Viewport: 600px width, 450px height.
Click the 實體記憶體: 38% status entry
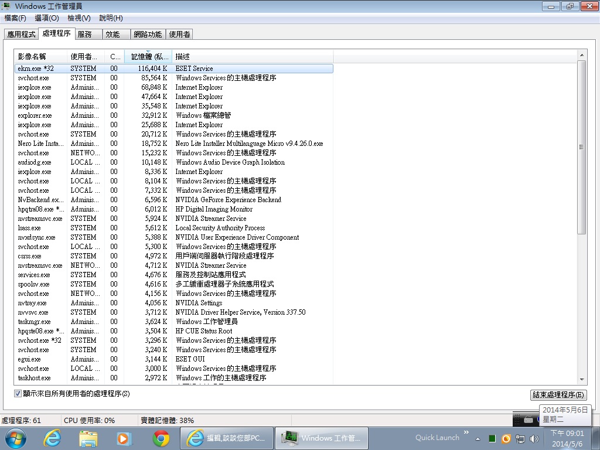click(167, 420)
